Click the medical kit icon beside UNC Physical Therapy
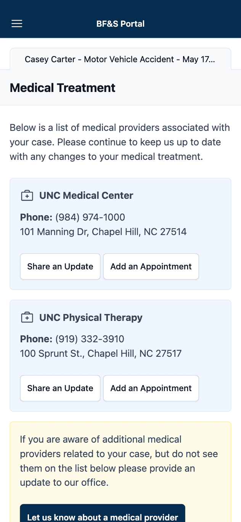 [x=27, y=317]
